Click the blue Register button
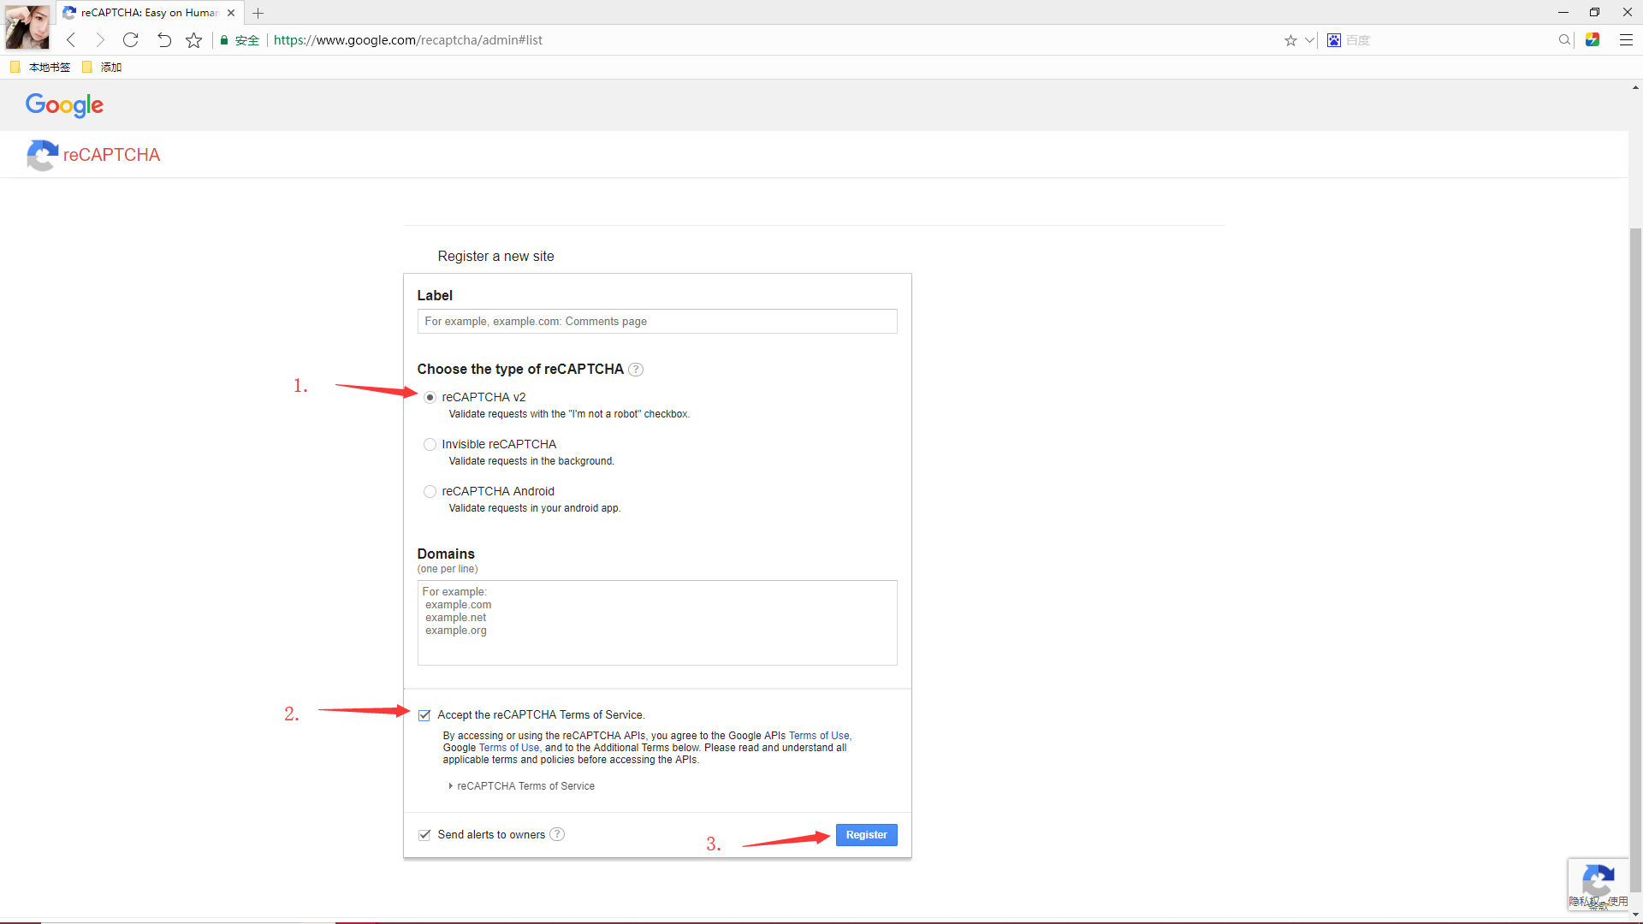 [866, 835]
